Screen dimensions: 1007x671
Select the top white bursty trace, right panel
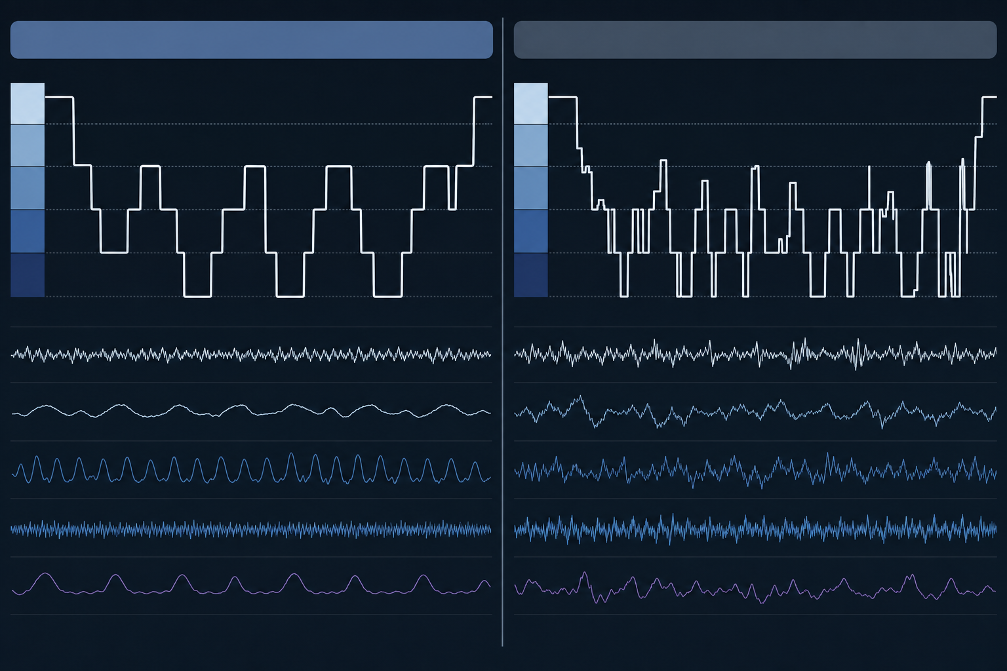[x=755, y=354]
